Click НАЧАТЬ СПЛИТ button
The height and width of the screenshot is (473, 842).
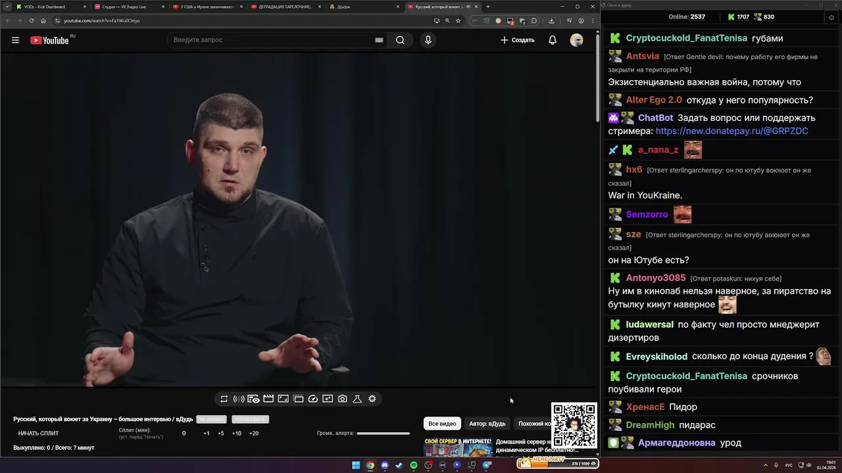[x=38, y=434]
